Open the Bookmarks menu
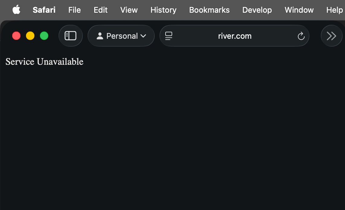The height and width of the screenshot is (210, 345). [209, 10]
